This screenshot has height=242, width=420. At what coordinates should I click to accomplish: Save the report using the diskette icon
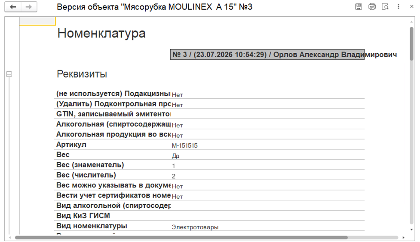(x=359, y=7)
